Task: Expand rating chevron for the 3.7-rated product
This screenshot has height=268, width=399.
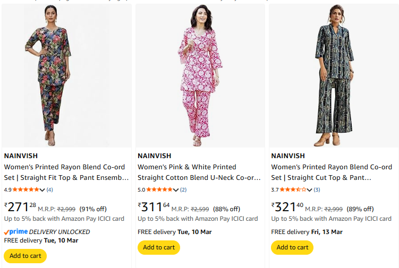Action: tap(310, 190)
